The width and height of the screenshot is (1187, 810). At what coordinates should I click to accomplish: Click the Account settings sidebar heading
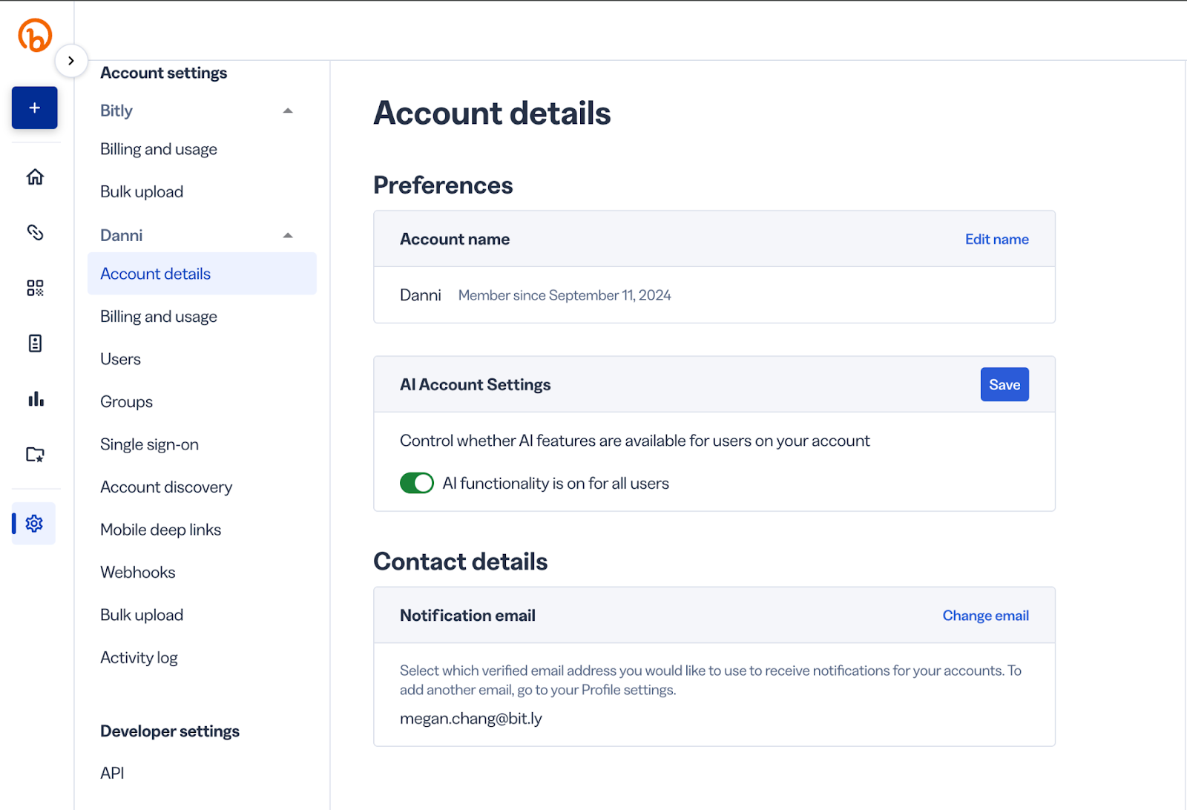[x=164, y=73]
